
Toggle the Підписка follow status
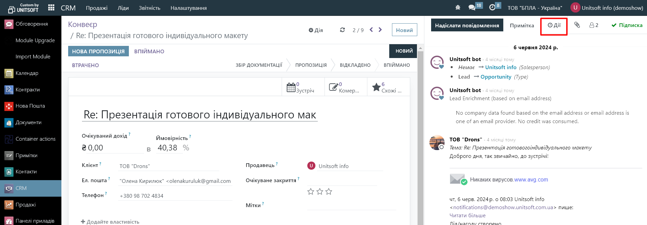(627, 25)
